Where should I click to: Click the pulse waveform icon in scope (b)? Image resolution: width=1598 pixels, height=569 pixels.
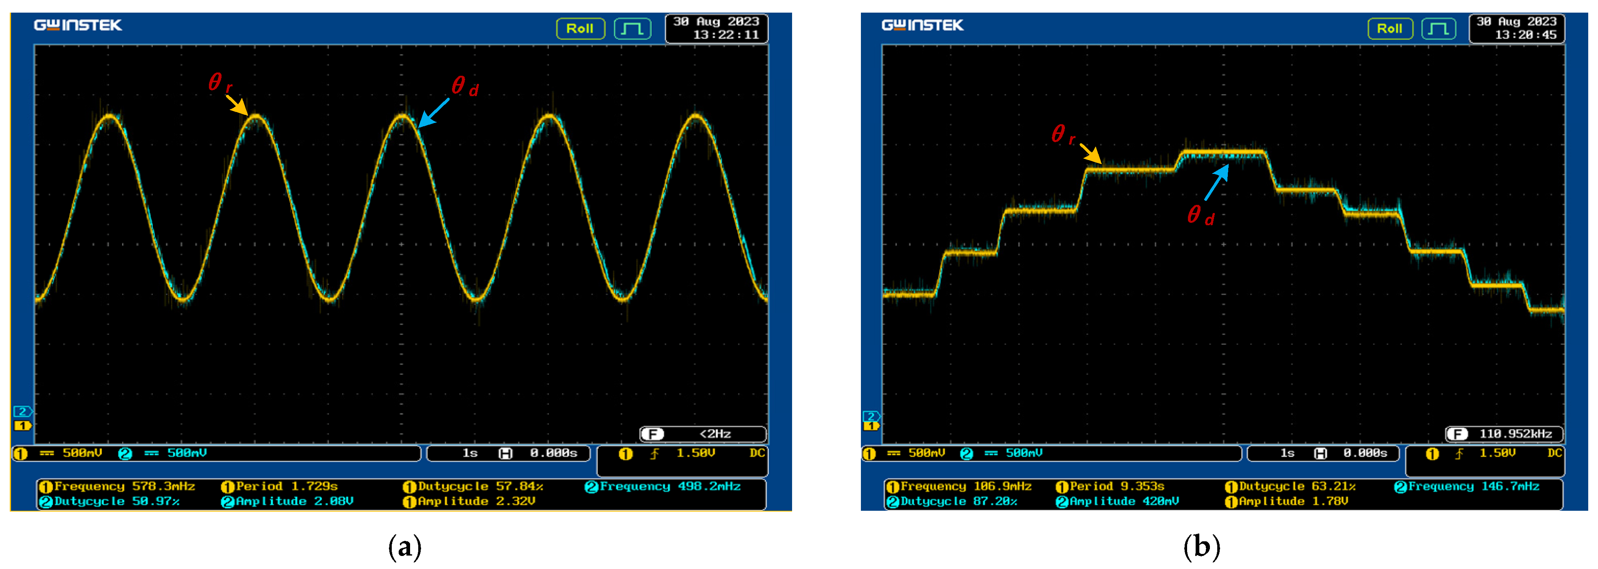click(x=1438, y=29)
